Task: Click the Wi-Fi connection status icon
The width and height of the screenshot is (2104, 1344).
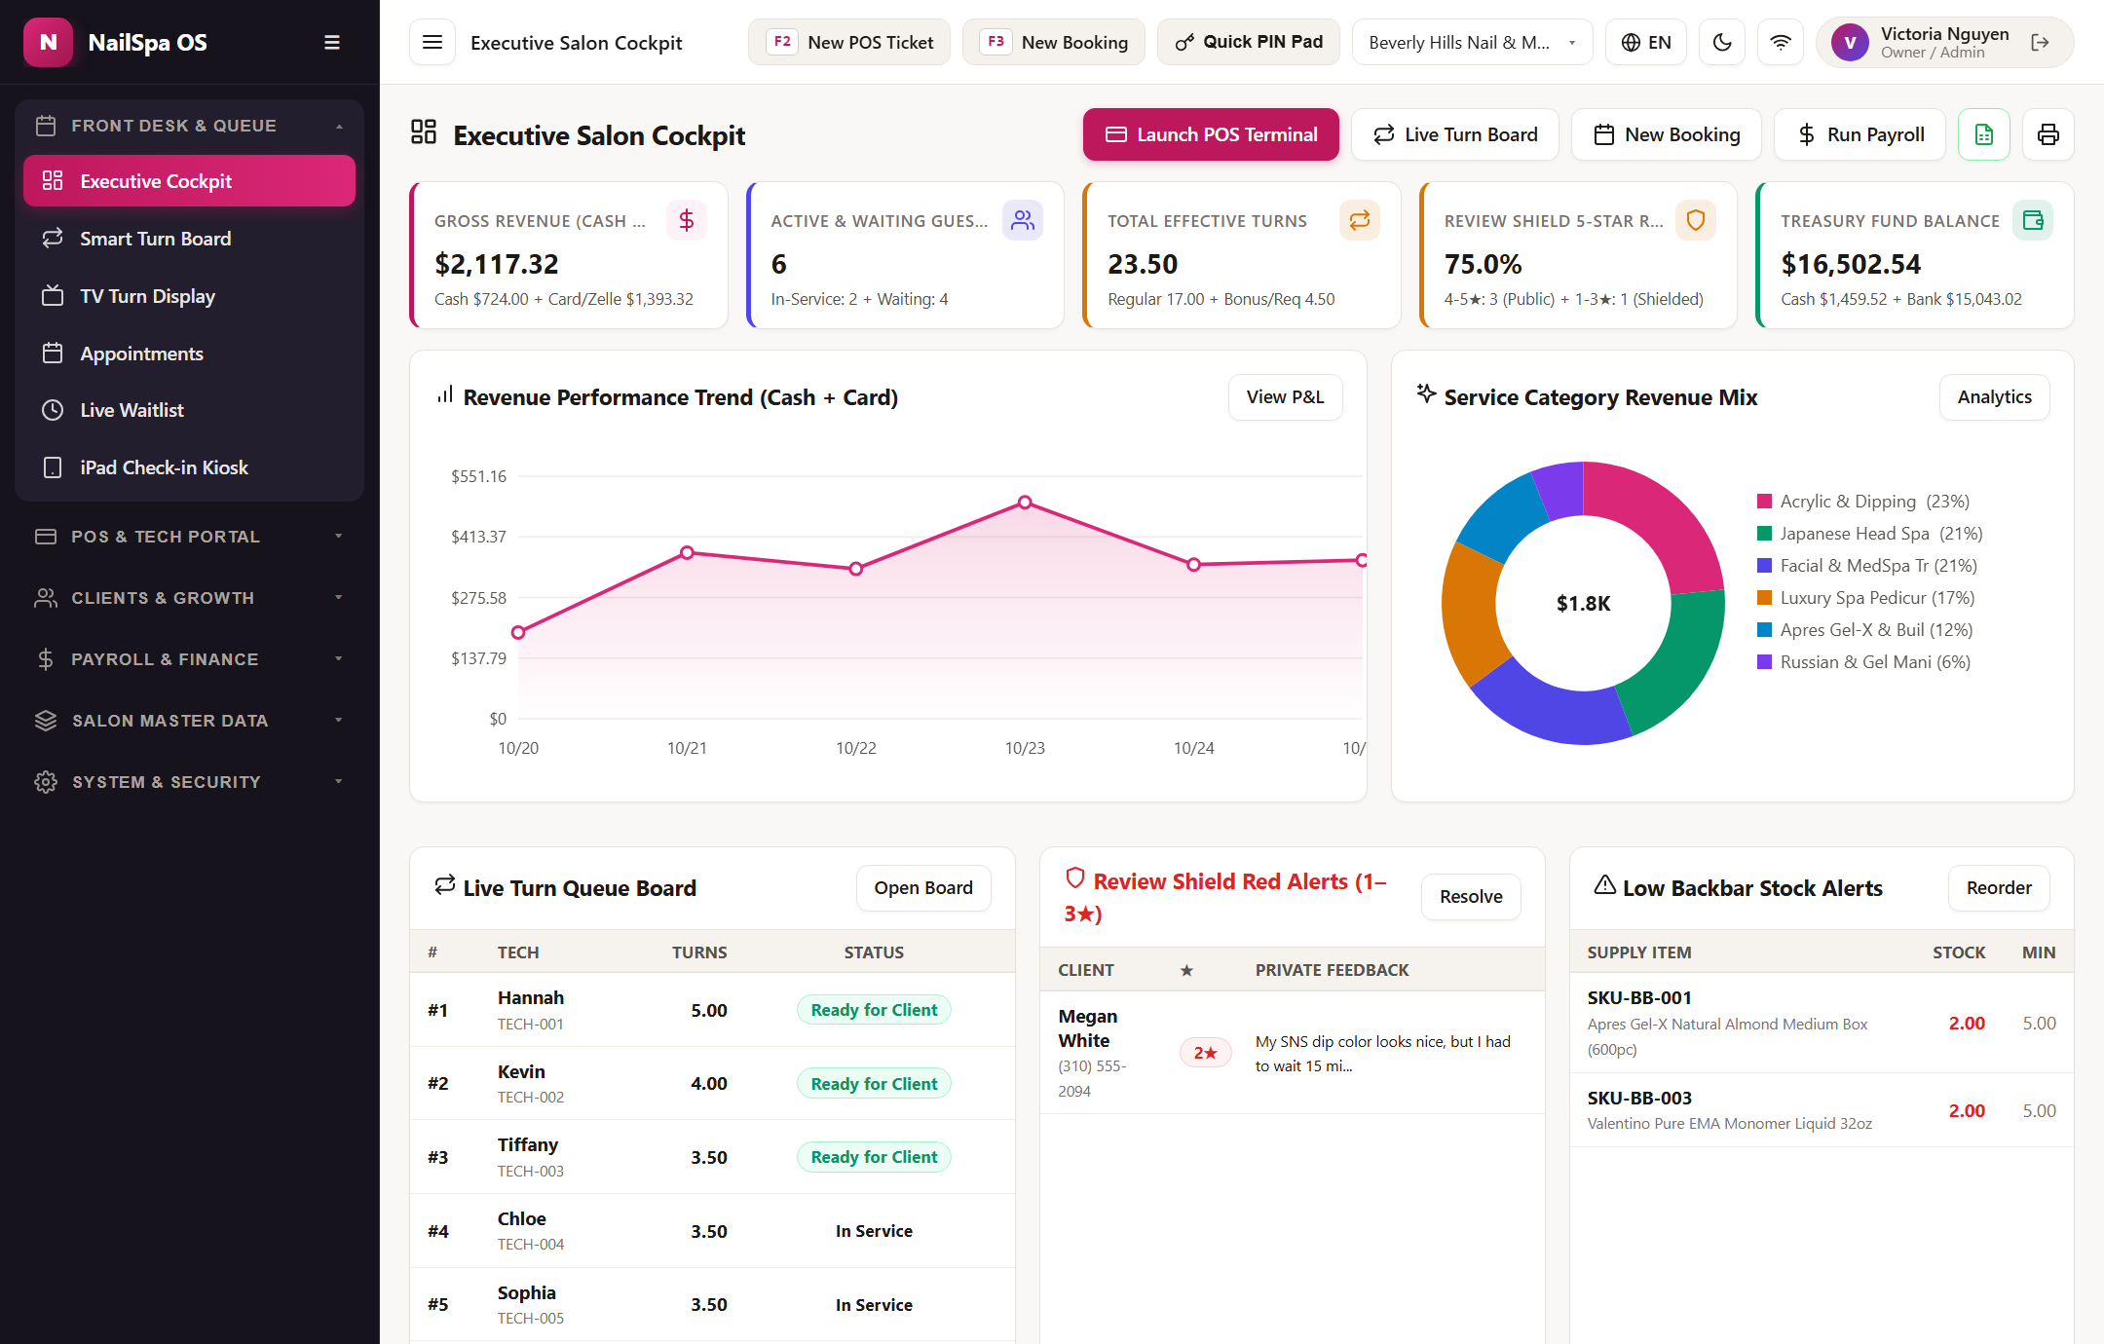Action: pyautogui.click(x=1781, y=43)
